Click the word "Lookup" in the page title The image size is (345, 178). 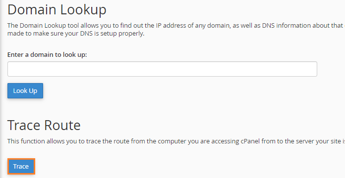83,10
